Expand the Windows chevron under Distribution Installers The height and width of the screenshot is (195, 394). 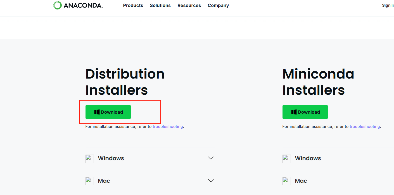click(x=211, y=158)
